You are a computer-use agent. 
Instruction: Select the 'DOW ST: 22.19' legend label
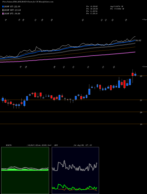coord(12,6)
